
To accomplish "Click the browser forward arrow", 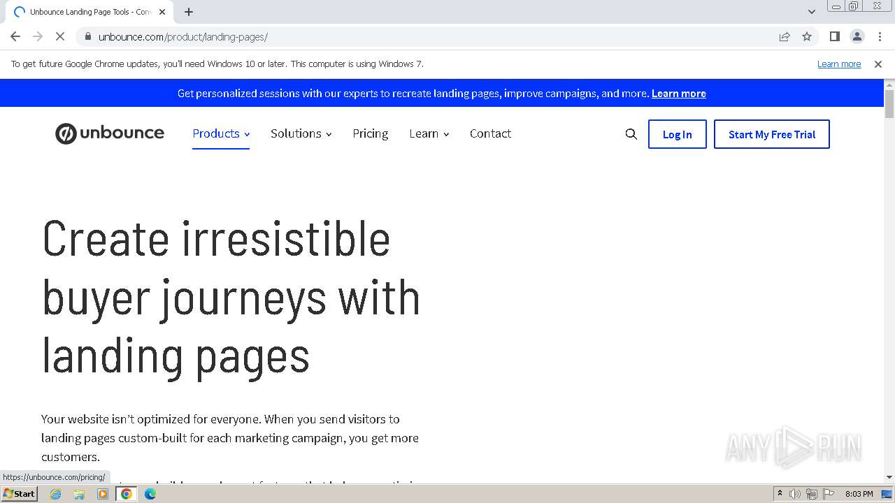I will 38,36.
